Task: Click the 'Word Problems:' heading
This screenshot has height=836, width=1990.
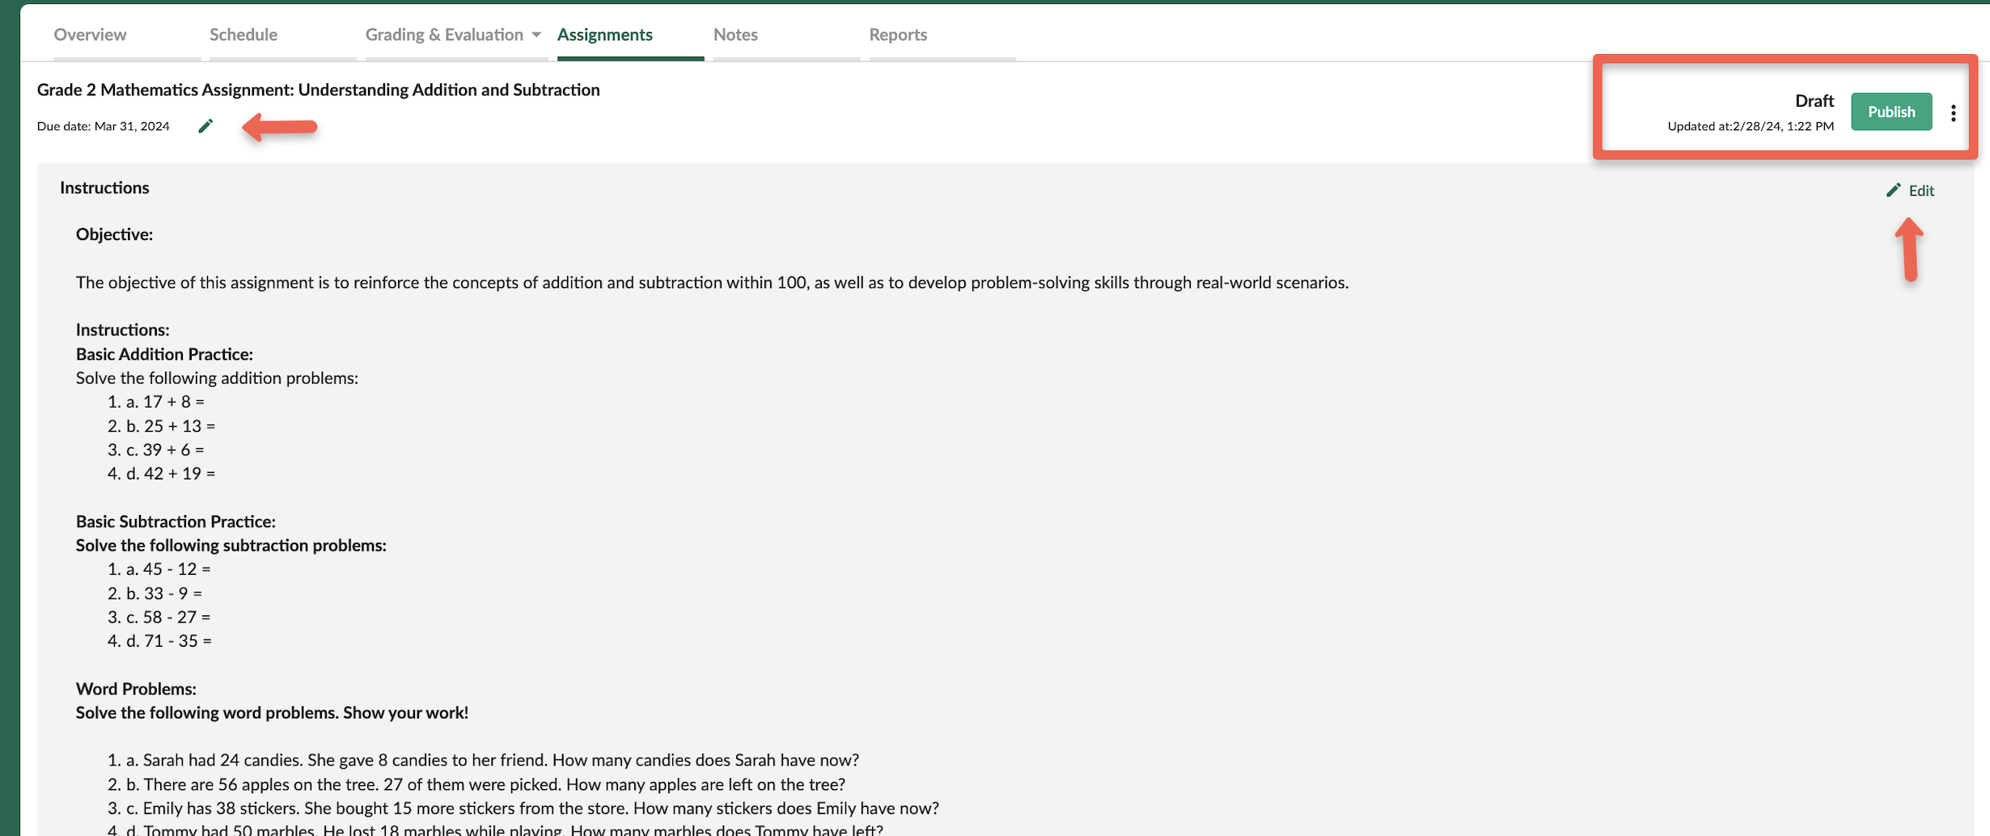Action: (136, 689)
